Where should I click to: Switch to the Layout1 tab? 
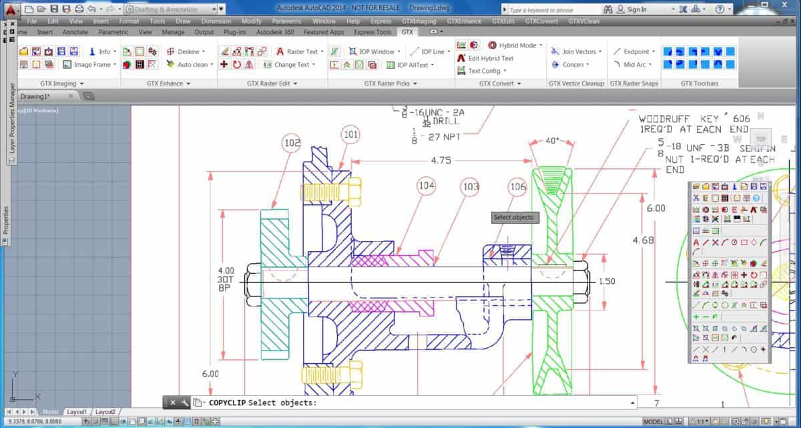76,411
